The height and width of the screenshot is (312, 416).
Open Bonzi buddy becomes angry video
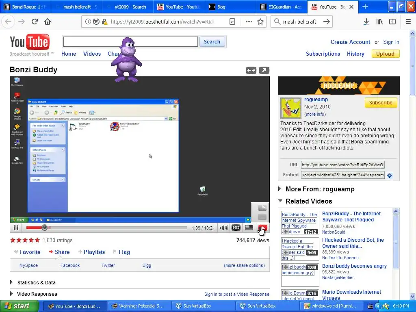[354, 266]
